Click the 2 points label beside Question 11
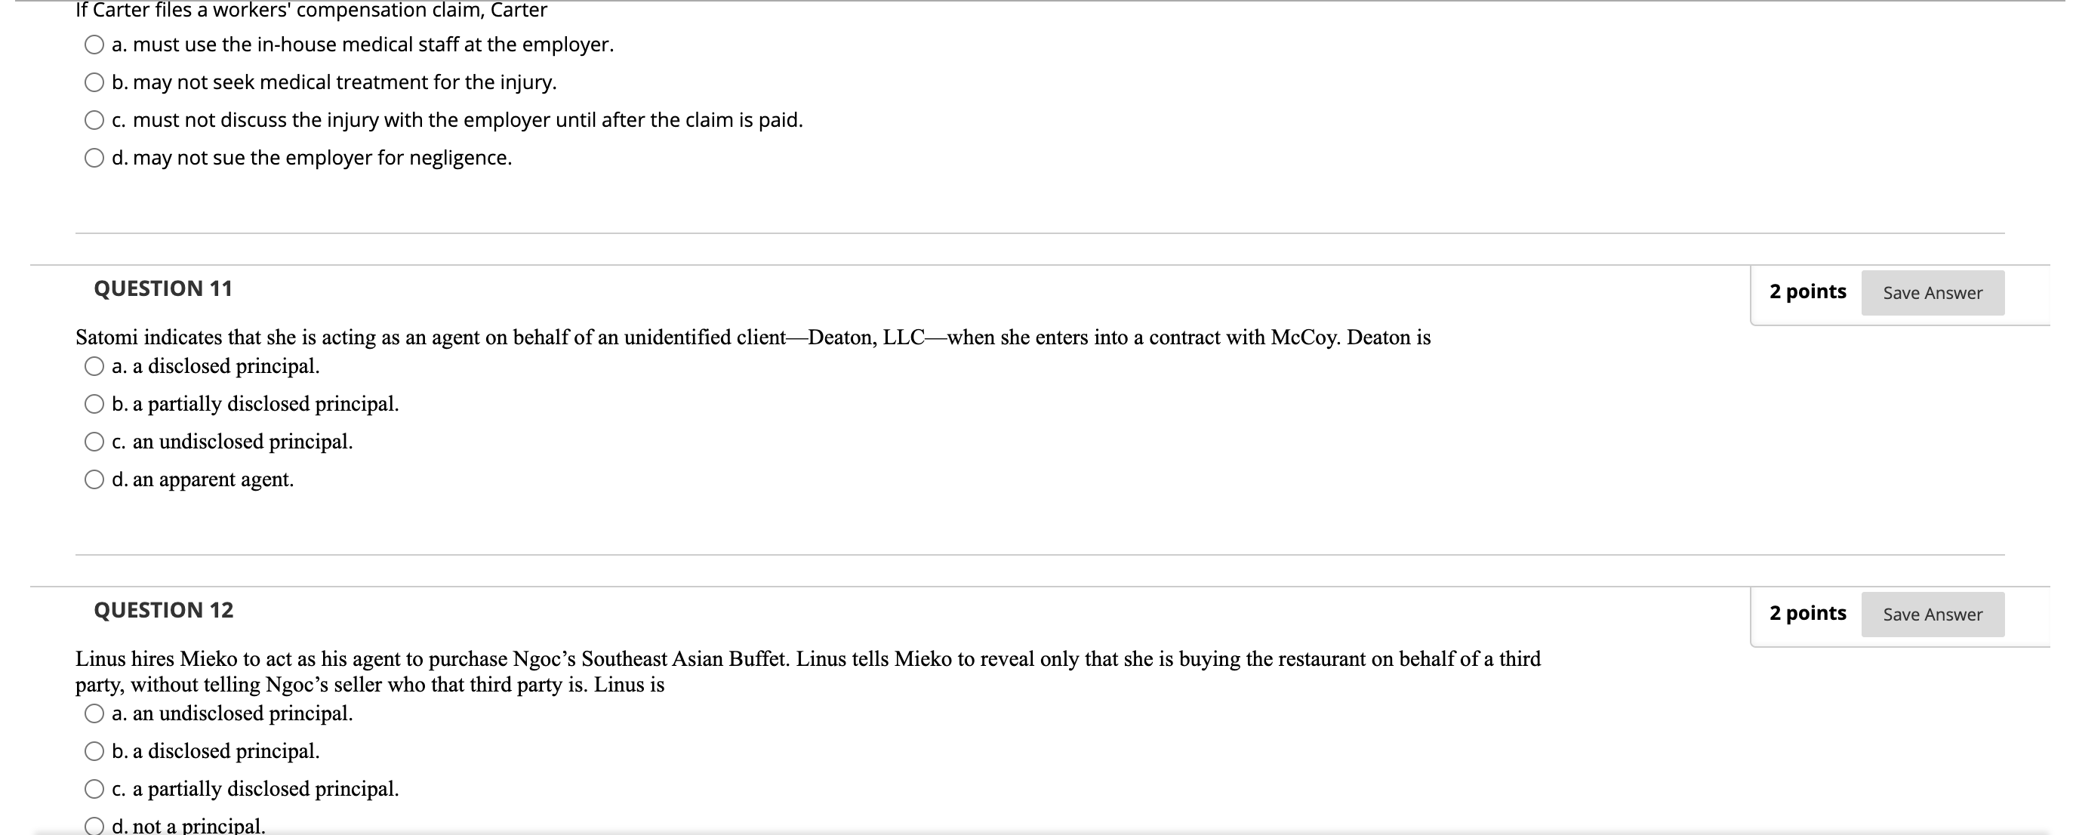The height and width of the screenshot is (835, 2076). click(x=1809, y=291)
